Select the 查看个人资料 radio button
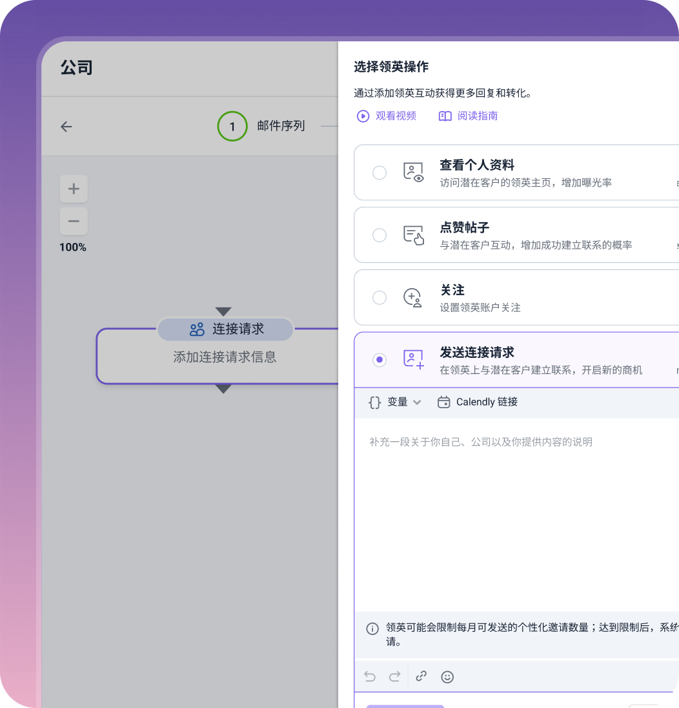 pos(380,172)
